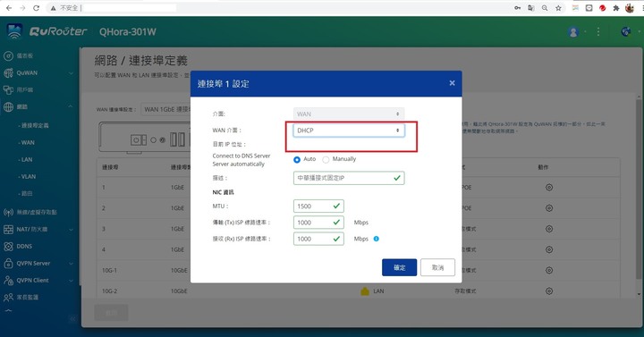Open settings gear for 10G-1 row
Viewport: 644px width, 337px height.
click(x=549, y=270)
